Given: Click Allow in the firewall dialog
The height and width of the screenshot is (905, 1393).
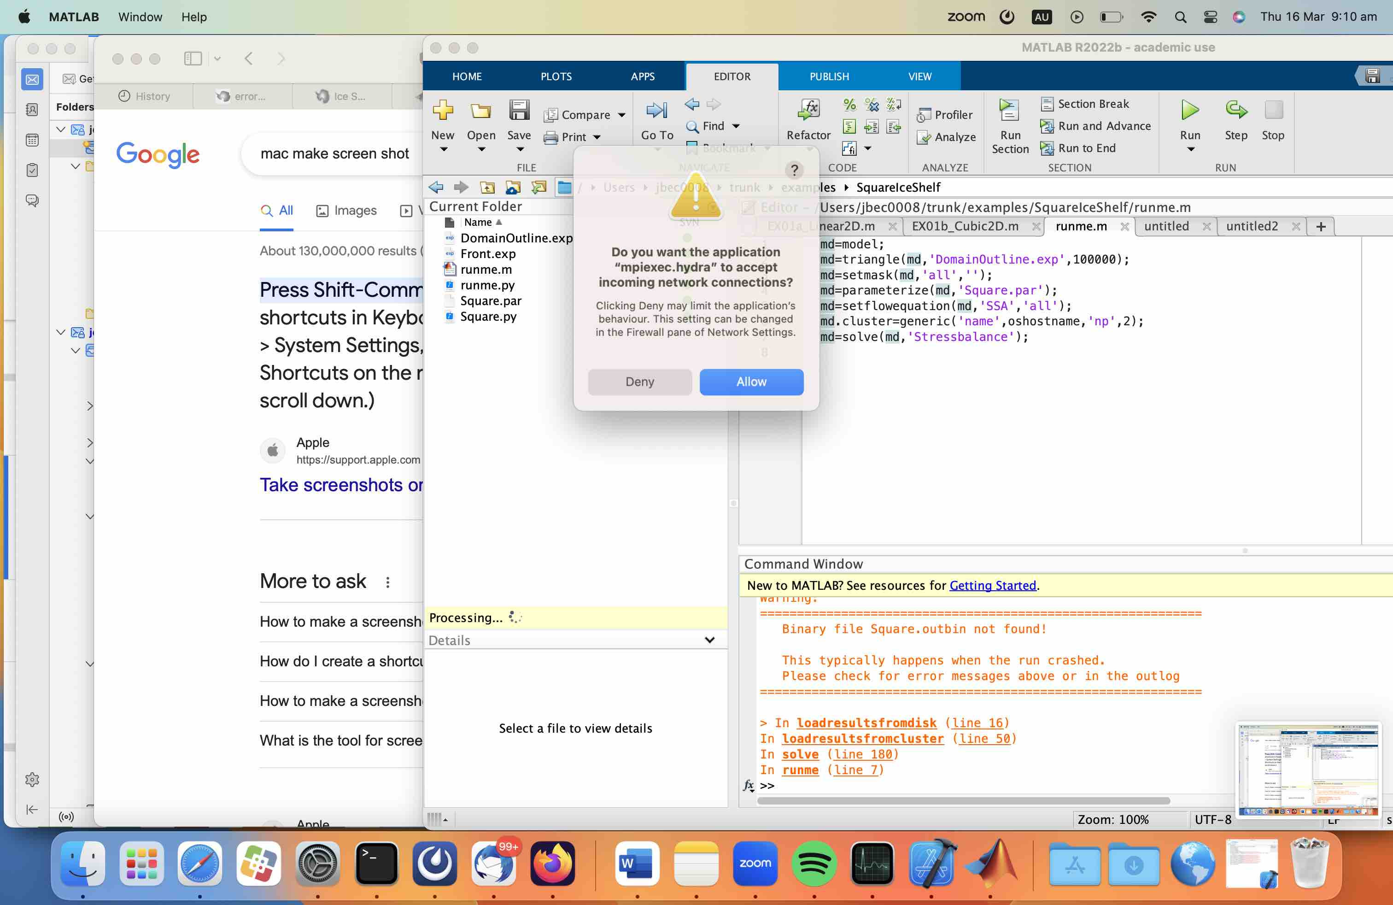Looking at the screenshot, I should 751,382.
